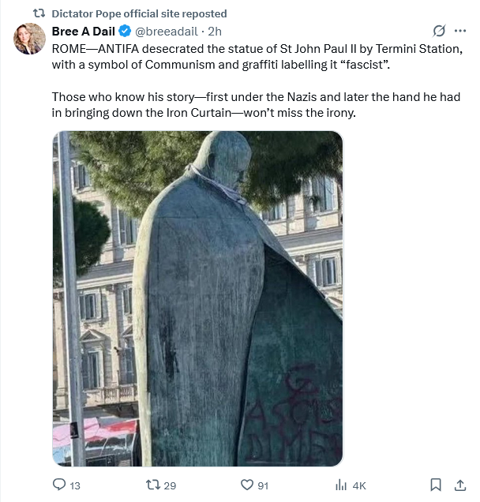
Task: Click the blue verified badge
Action: [124, 32]
